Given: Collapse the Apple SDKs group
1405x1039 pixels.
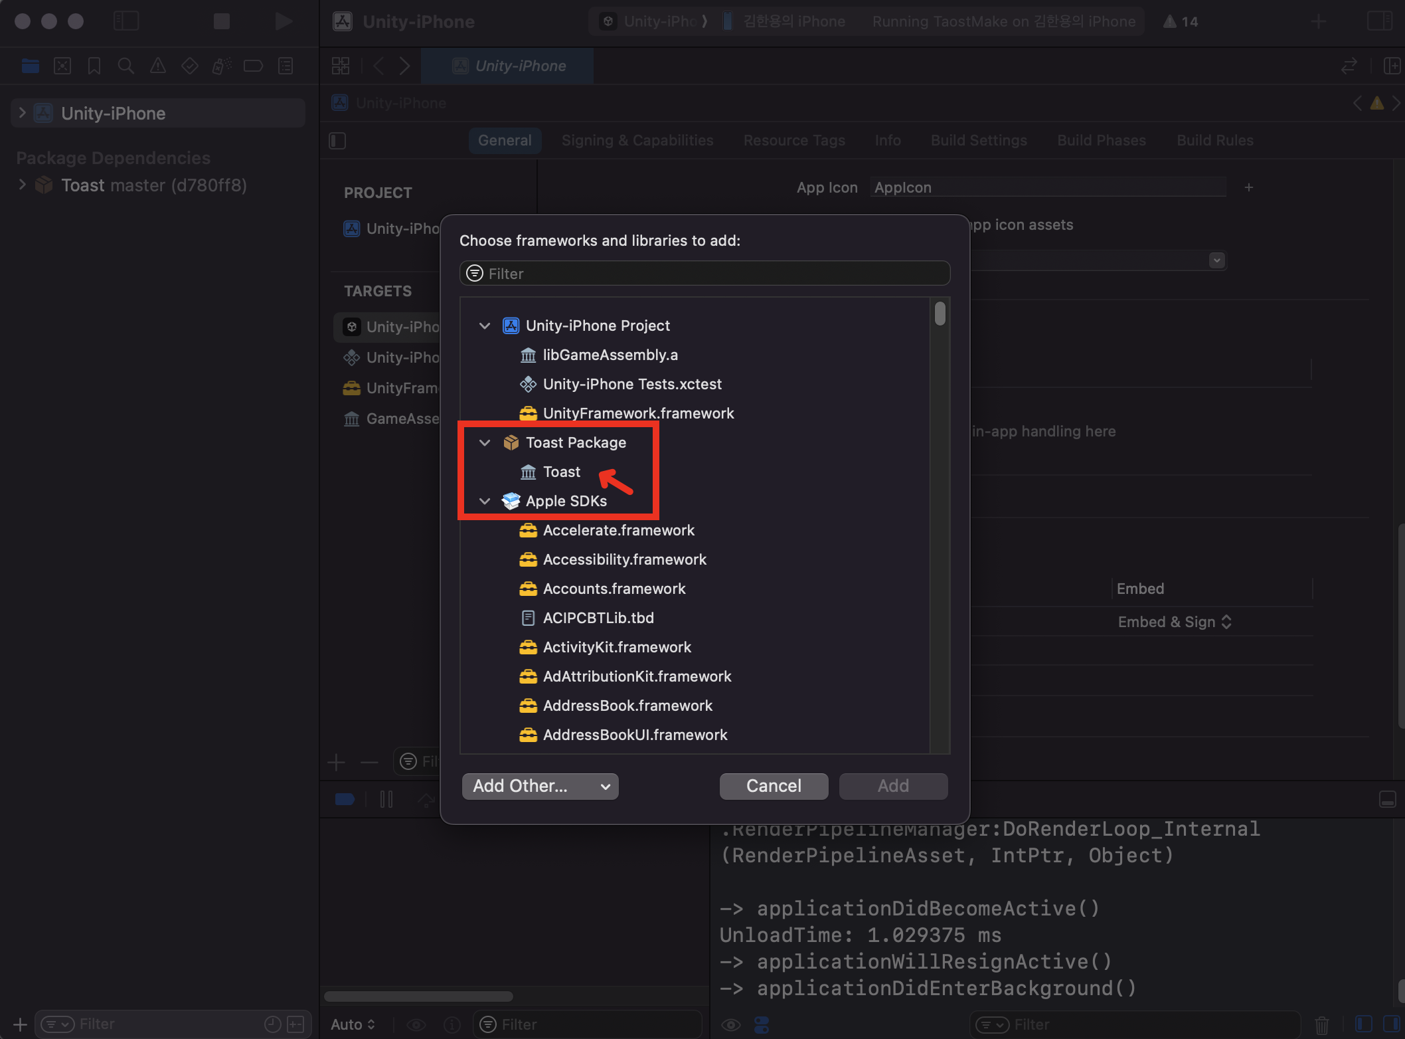Looking at the screenshot, I should (485, 501).
